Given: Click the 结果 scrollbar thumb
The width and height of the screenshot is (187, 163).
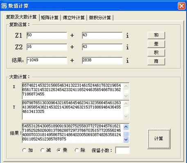Looking at the screenshot, I should (126, 134).
